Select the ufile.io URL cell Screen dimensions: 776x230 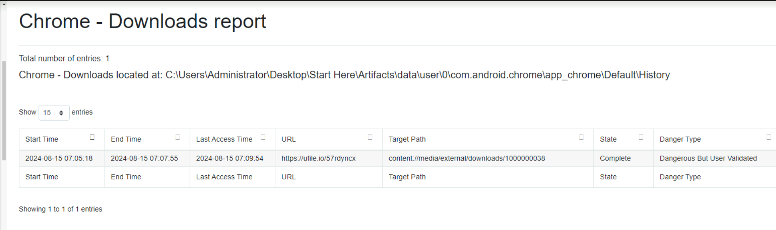pyautogui.click(x=318, y=158)
